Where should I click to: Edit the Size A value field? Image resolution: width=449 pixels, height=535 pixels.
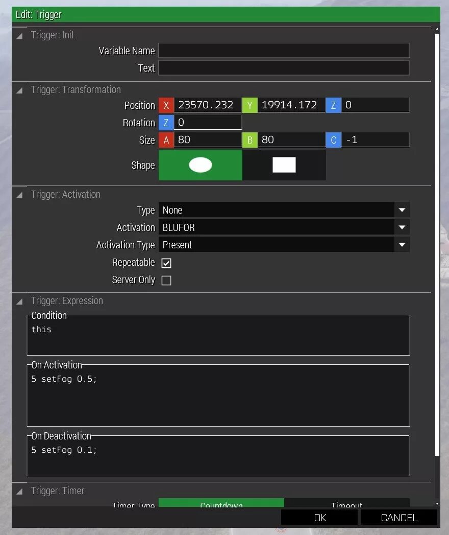click(x=208, y=139)
